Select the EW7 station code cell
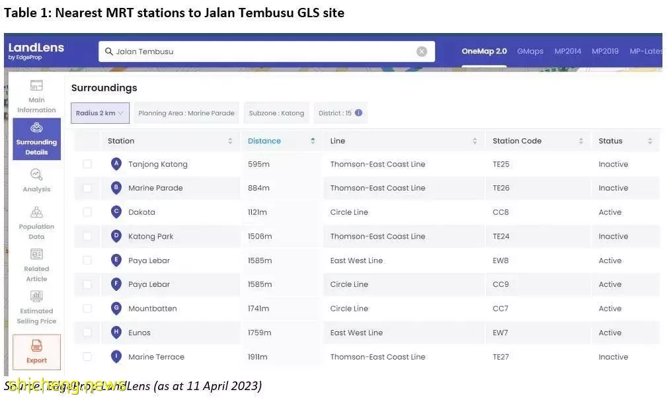This screenshot has width=671, height=398. pos(500,333)
